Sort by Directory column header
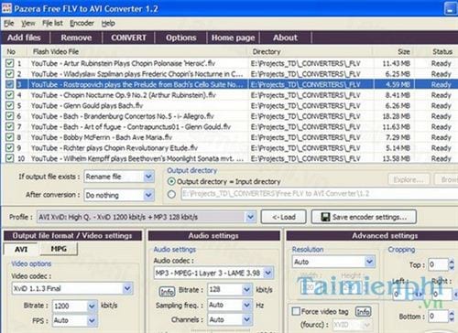458x333 pixels. click(311, 51)
